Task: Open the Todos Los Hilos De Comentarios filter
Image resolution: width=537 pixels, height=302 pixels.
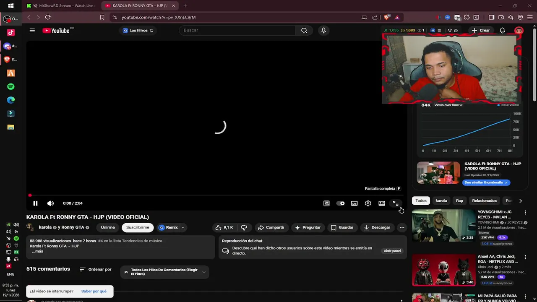Action: click(x=165, y=272)
